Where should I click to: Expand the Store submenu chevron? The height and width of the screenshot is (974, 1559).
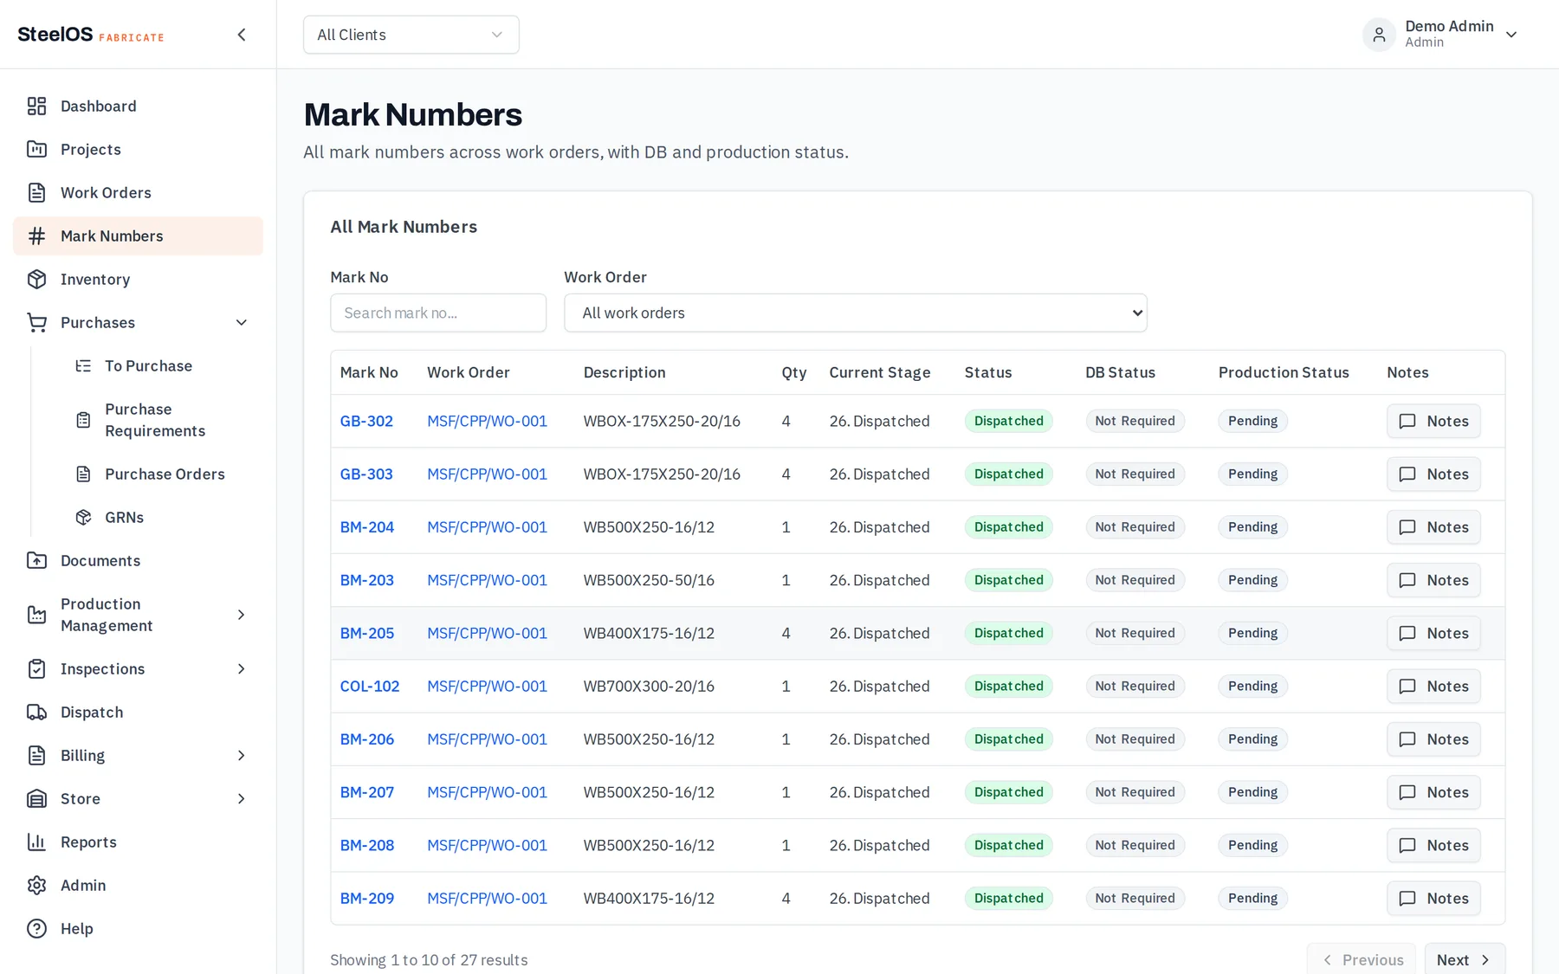coord(242,799)
